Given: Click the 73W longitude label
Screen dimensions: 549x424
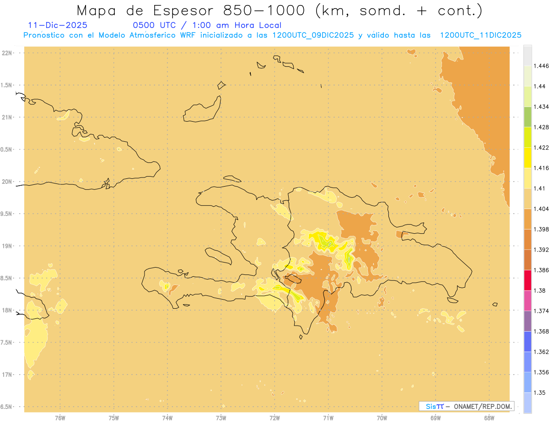Looking at the screenshot, I should (221, 418).
